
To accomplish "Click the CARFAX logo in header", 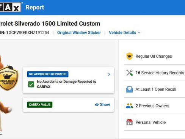I will coord(10,7).
